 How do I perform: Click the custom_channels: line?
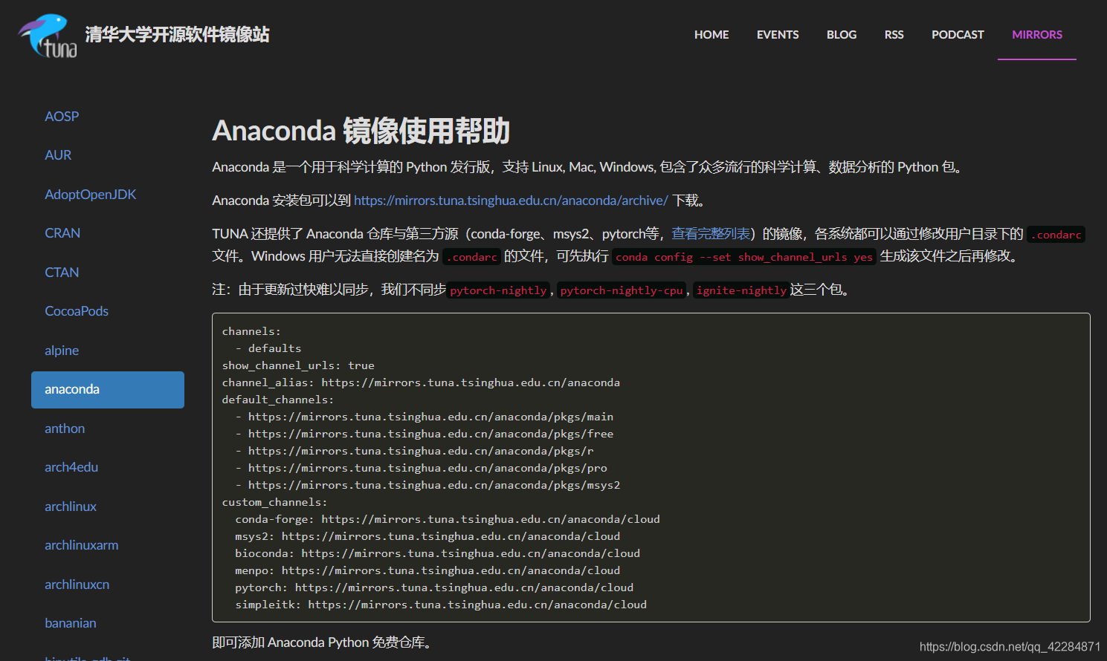(x=274, y=502)
